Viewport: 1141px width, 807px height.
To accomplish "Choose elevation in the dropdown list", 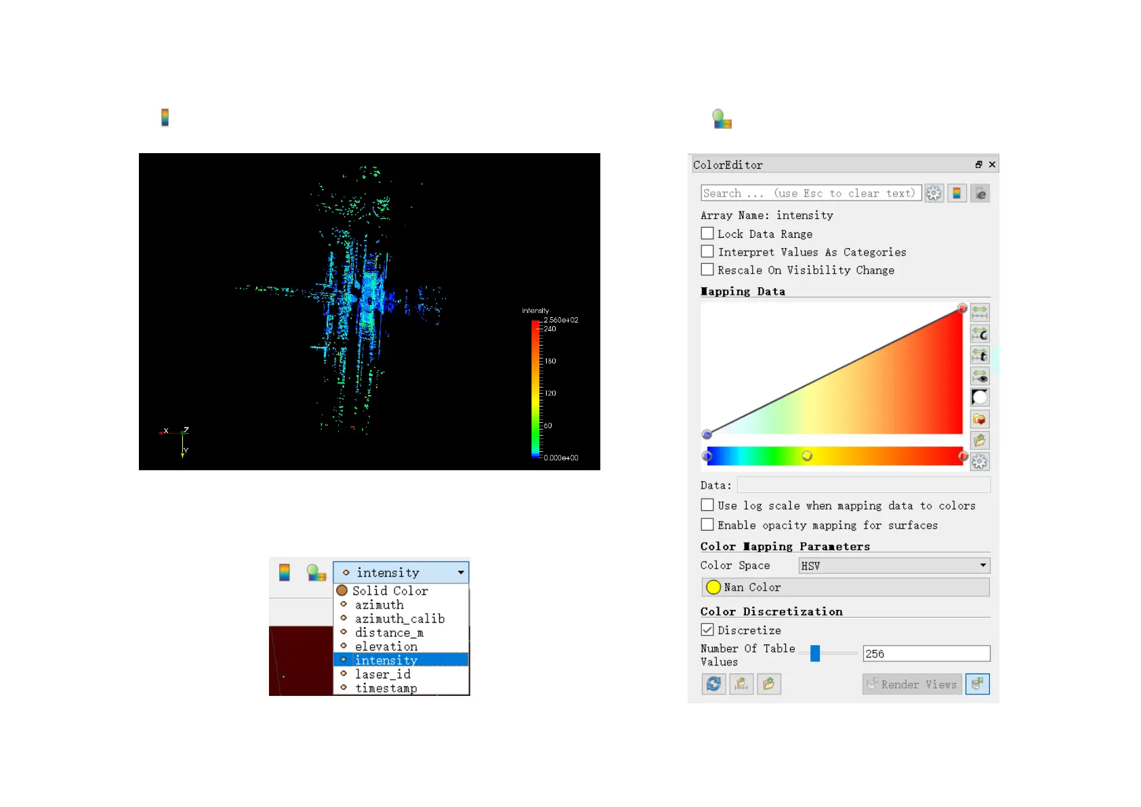I will tap(401, 646).
